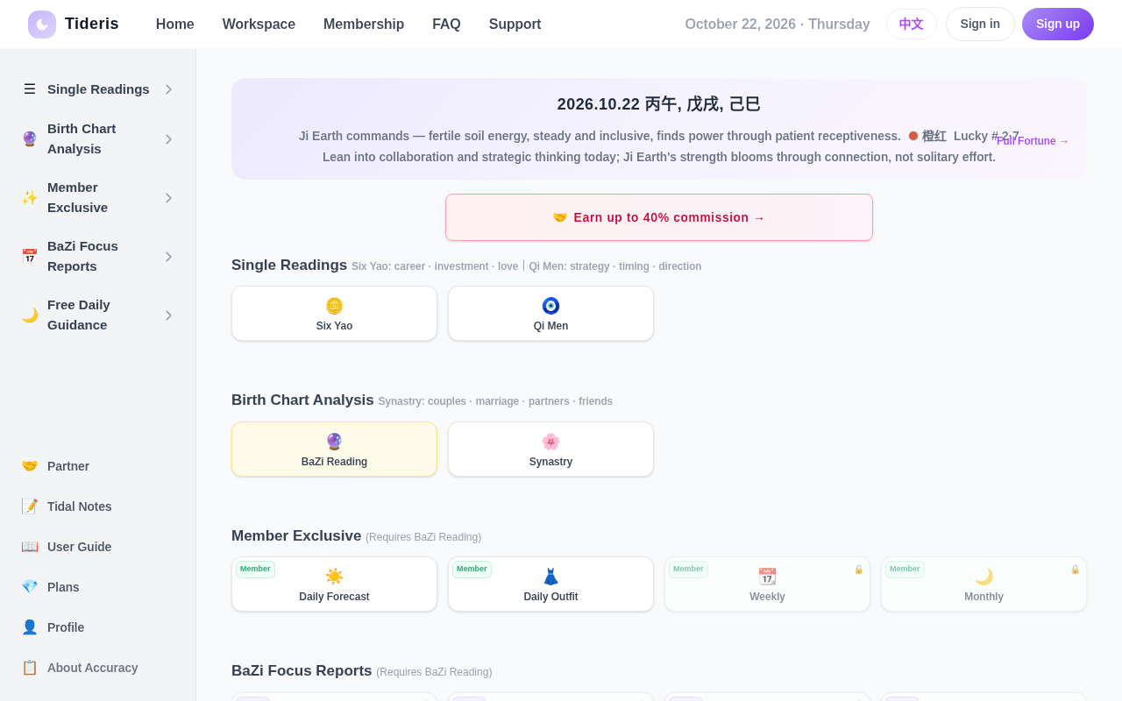Image resolution: width=1122 pixels, height=701 pixels.
Task: Click the Tideris moon logo icon
Action: (42, 25)
